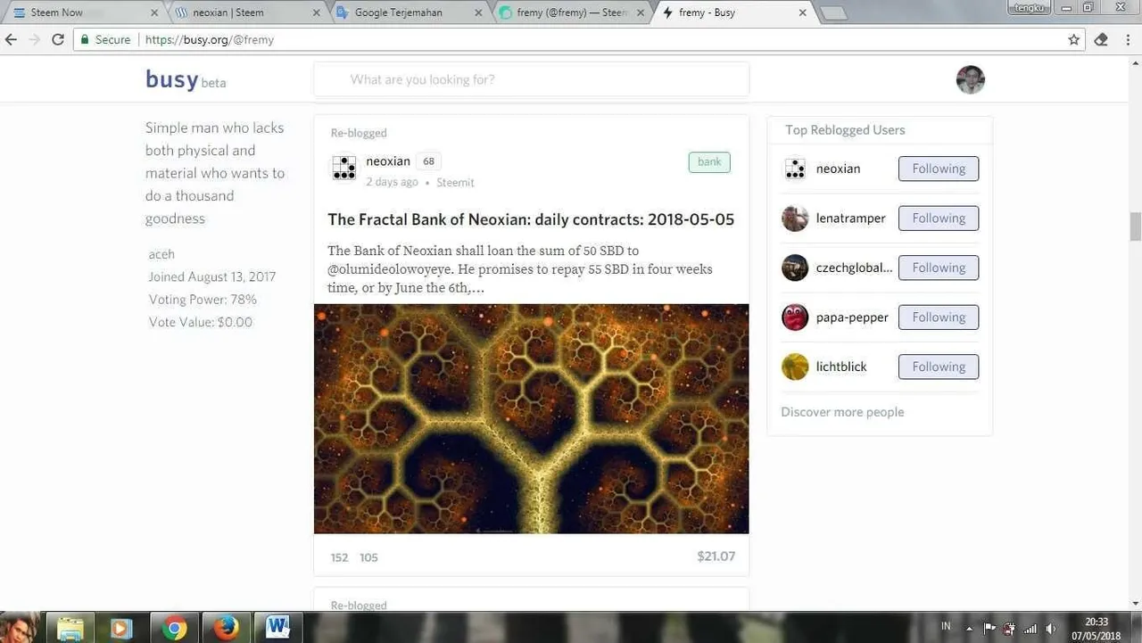Click network signal icon in system tray
Screen dimensions: 1142x643
[x=1030, y=628]
